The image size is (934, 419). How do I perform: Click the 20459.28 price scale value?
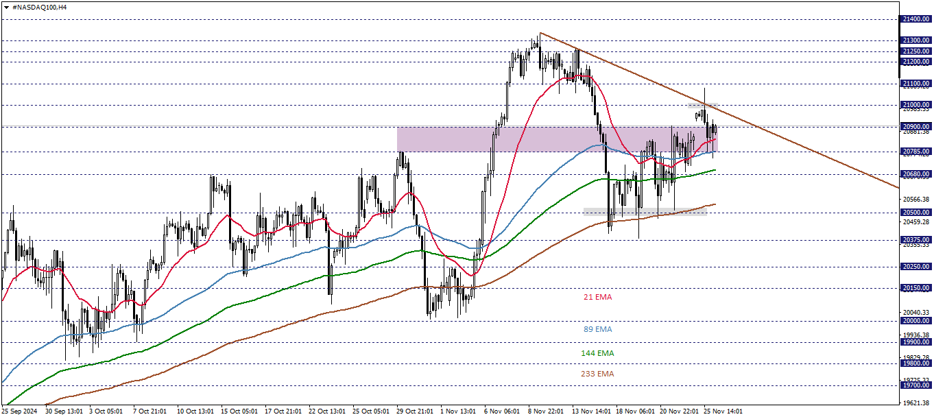[916, 222]
